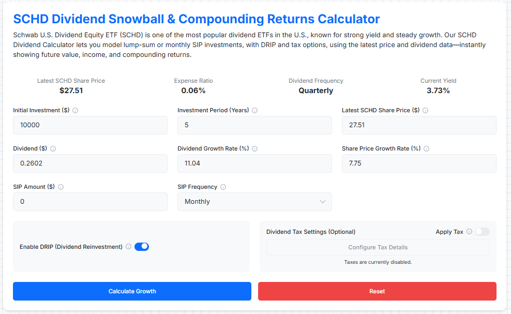Enable the Apply Tax switch

[483, 232]
